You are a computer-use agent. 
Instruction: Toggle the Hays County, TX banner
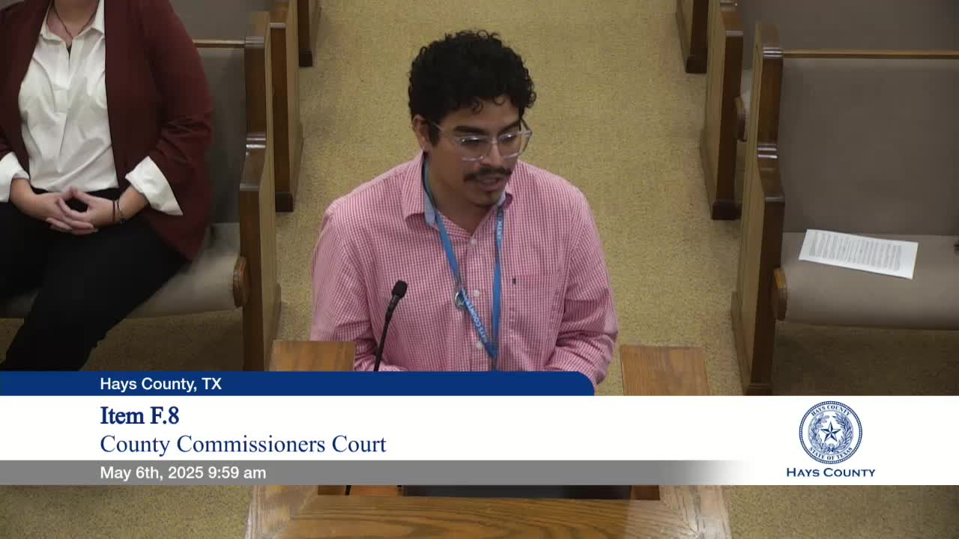[161, 385]
